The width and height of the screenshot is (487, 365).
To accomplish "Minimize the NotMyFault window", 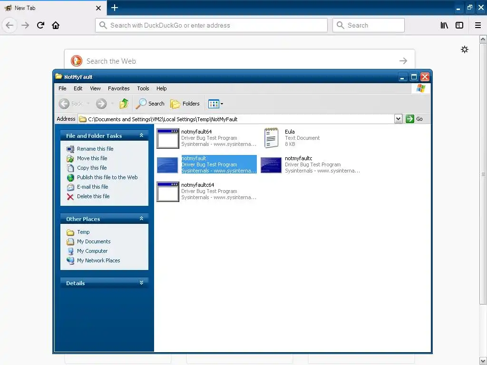I will 402,77.
